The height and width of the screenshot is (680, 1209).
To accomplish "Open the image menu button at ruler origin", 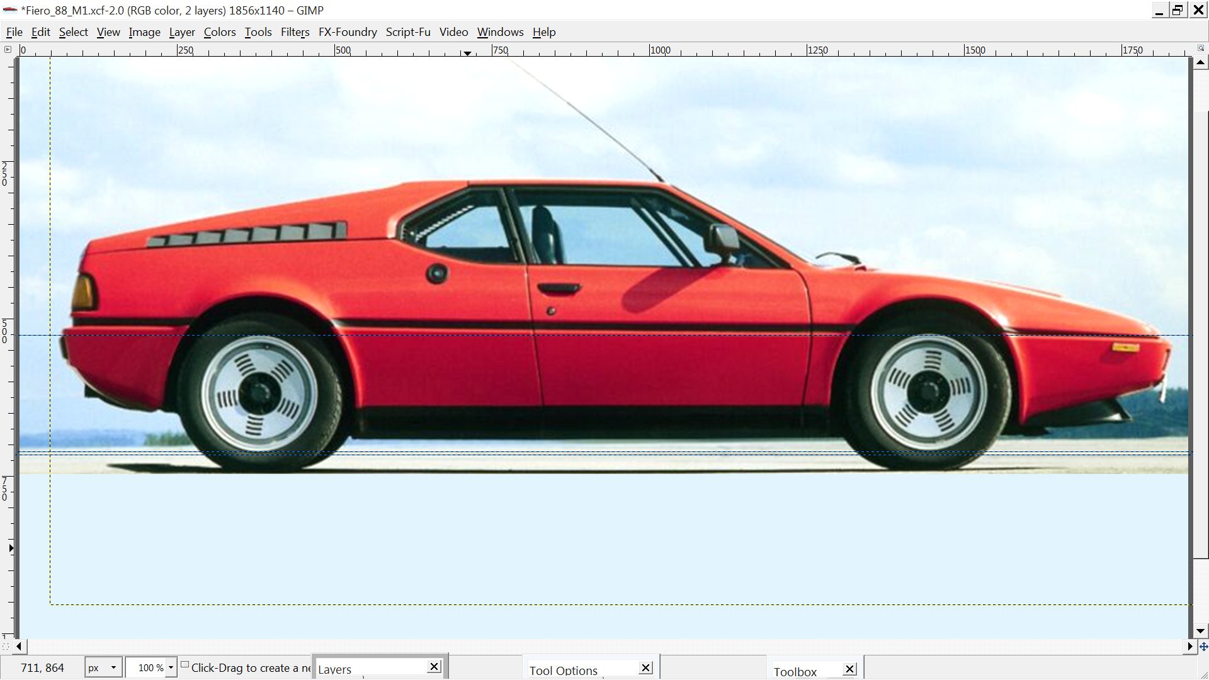I will tap(8, 49).
